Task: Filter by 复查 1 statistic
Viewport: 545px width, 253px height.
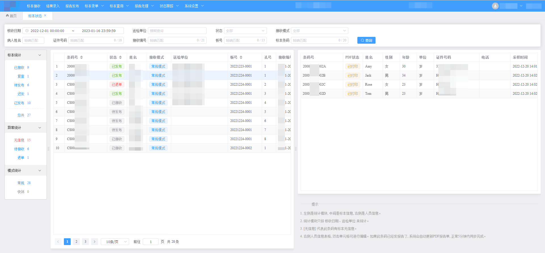Action: click(x=23, y=76)
